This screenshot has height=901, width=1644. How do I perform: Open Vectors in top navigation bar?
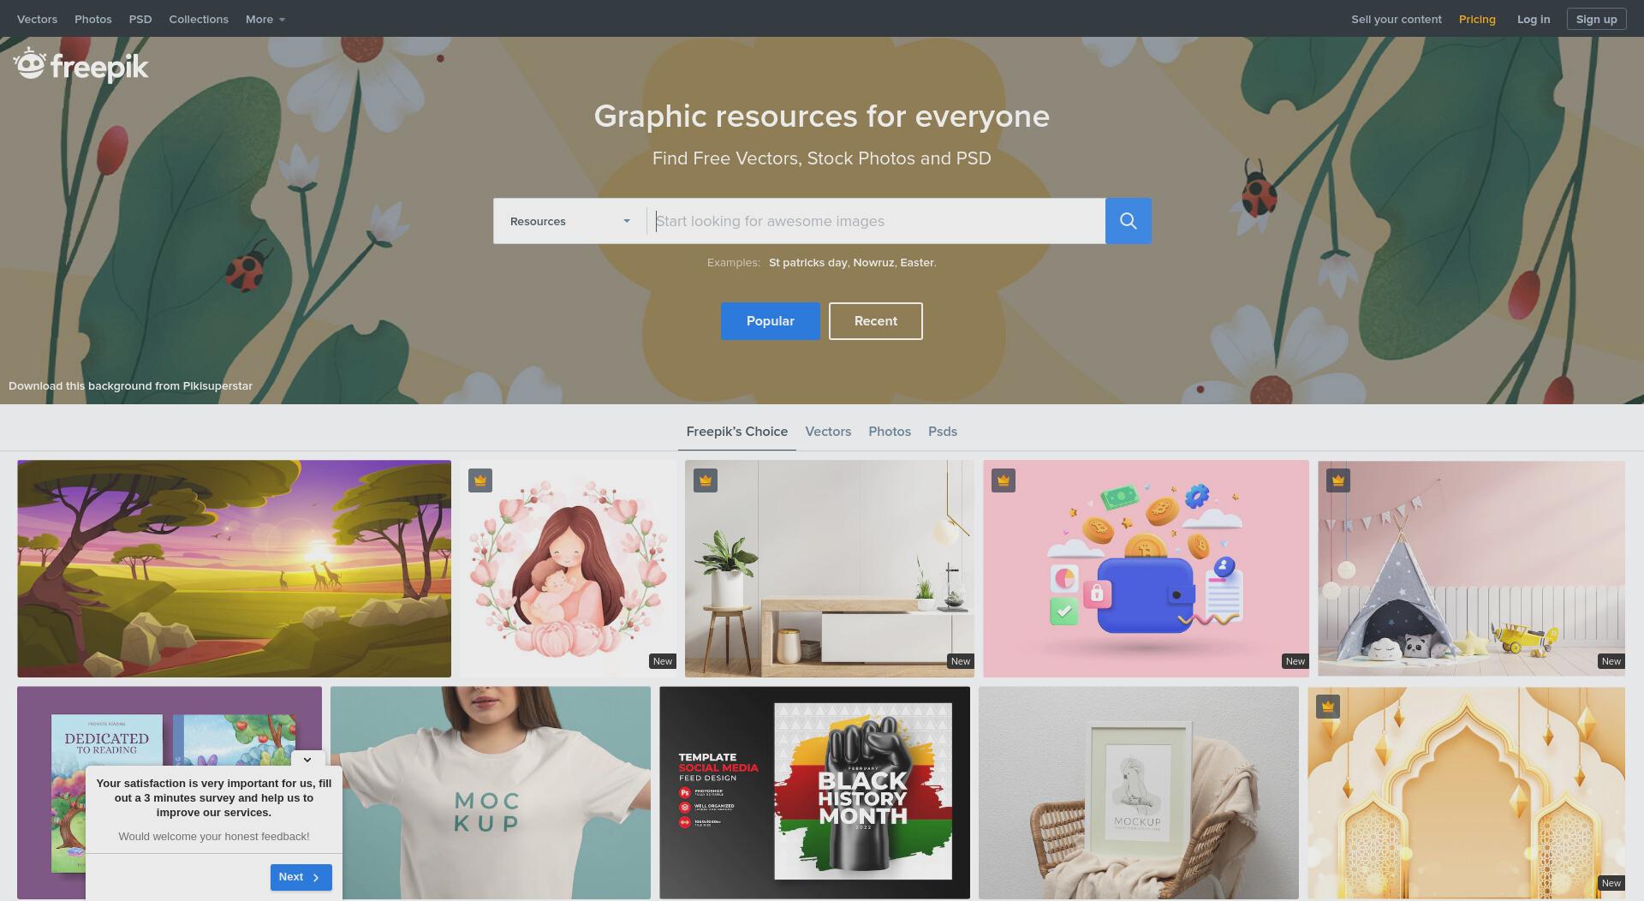[37, 19]
